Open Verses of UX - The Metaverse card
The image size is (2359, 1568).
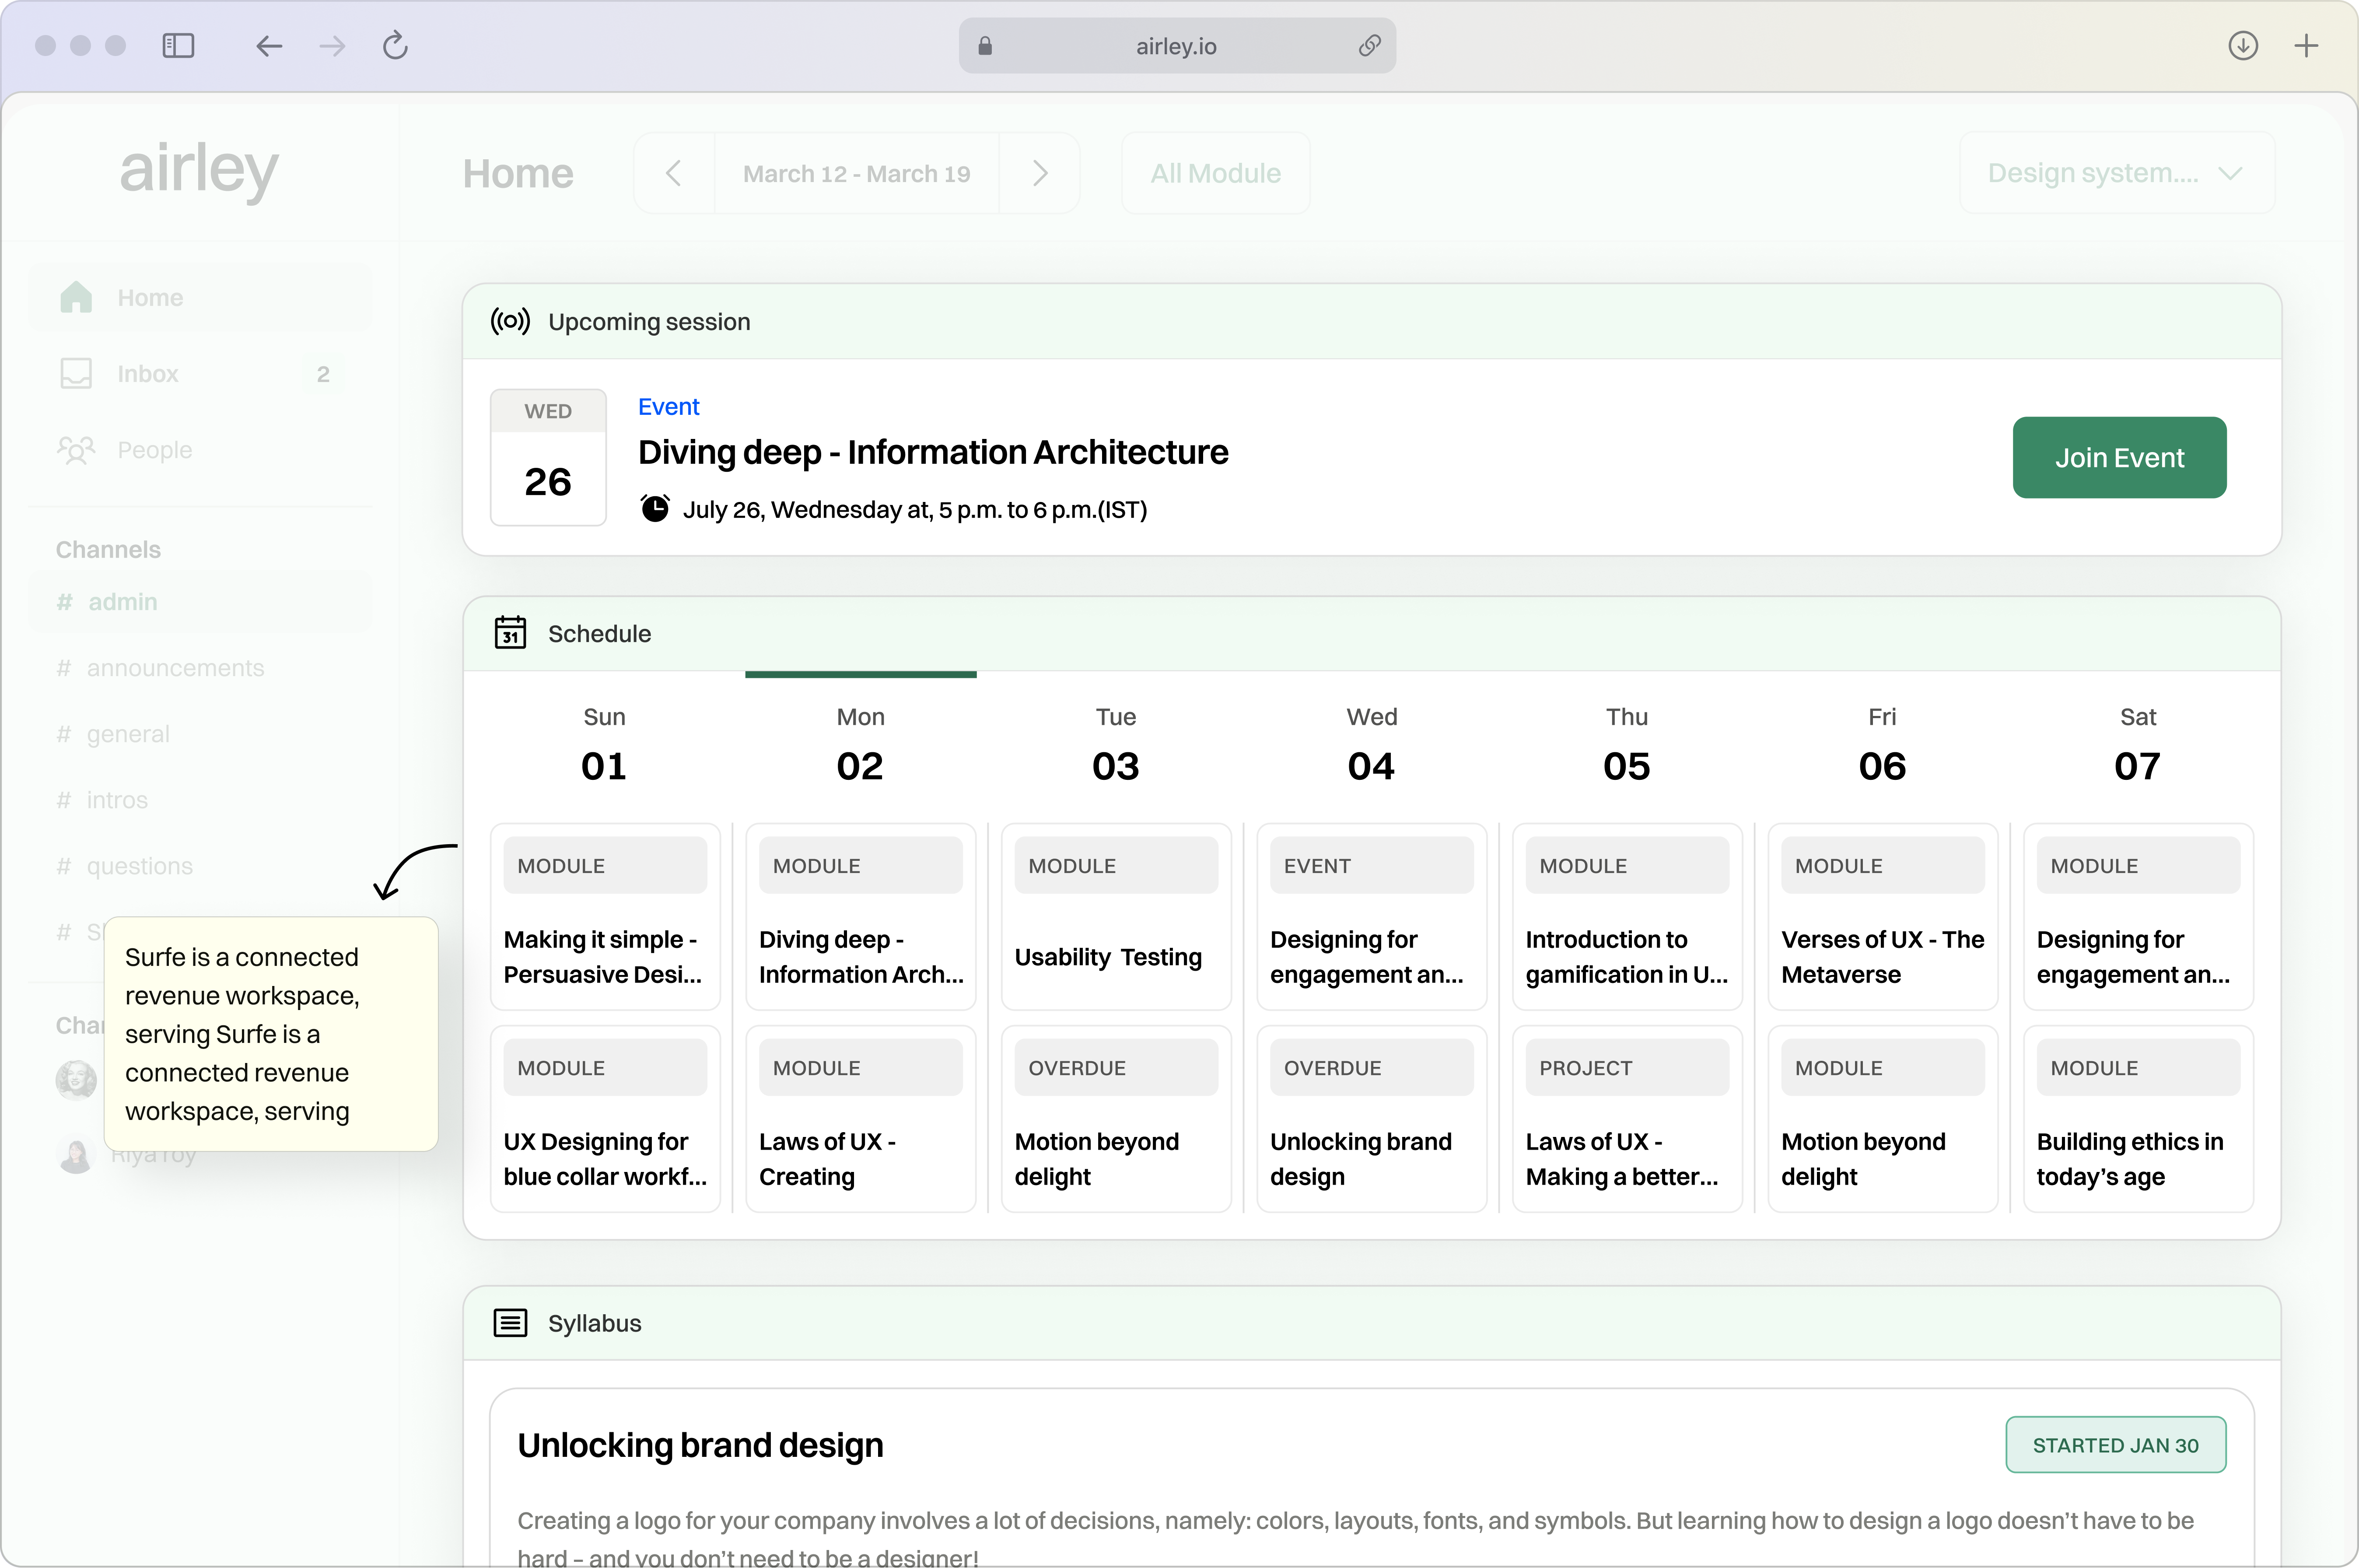pyautogui.click(x=1883, y=917)
